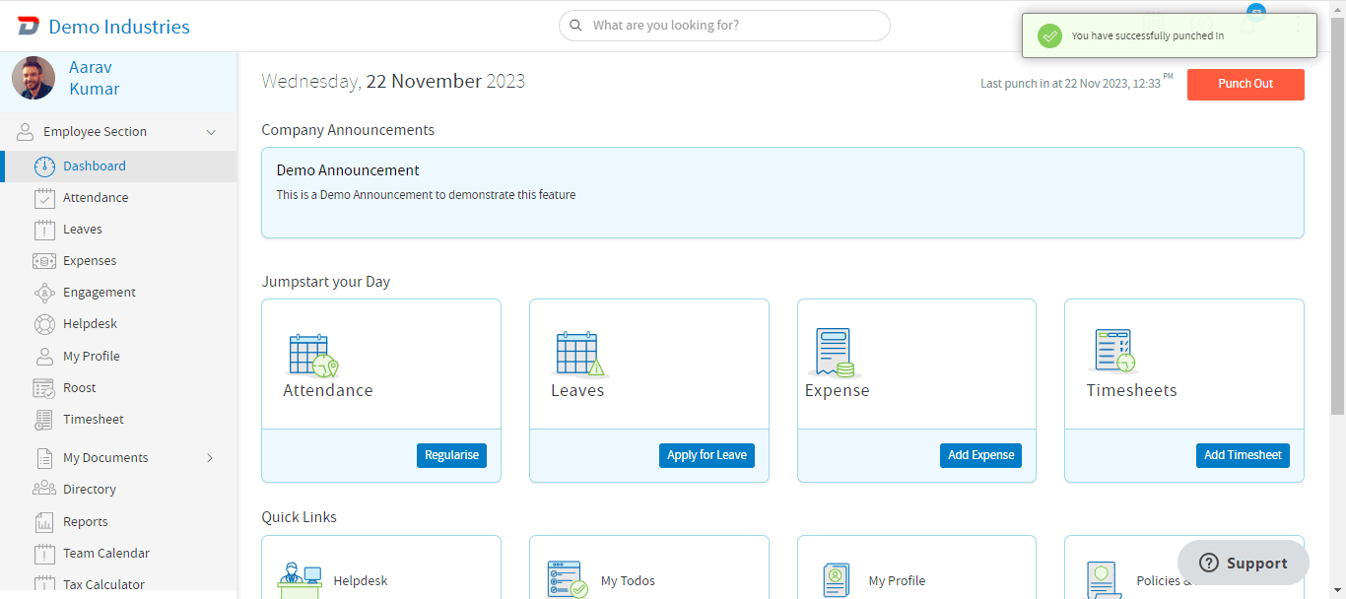Viewport: 1346px width, 599px height.
Task: Click the green checkmark in punch-in toast
Action: [1050, 35]
